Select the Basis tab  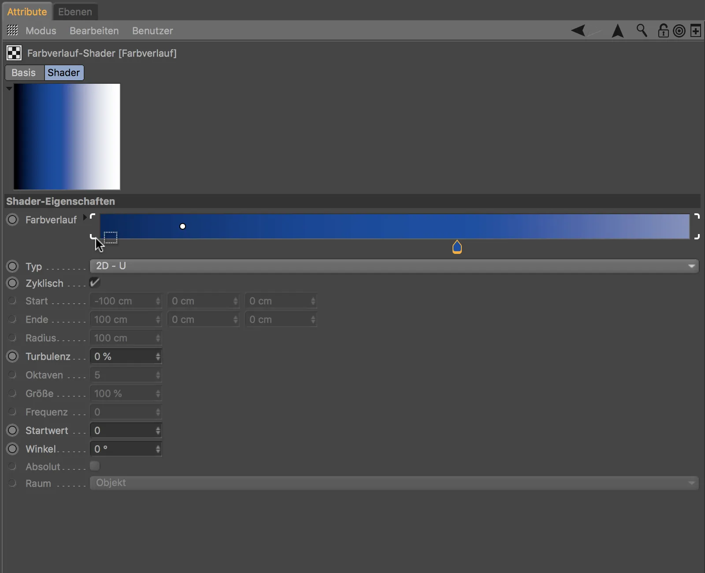(x=24, y=73)
